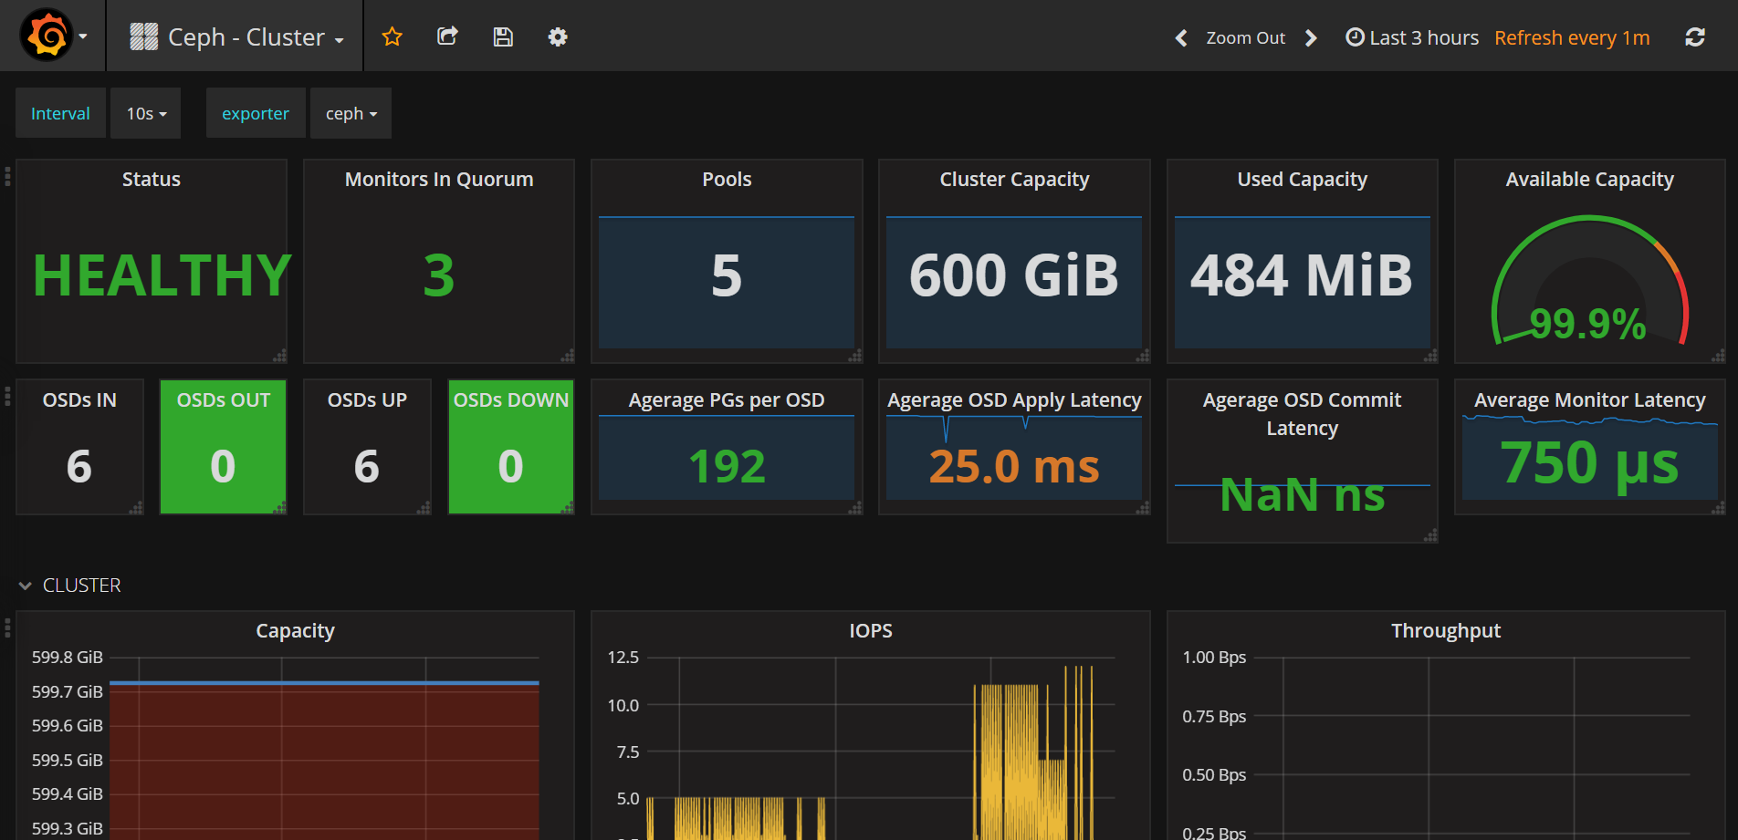Click the 192 PGs per OSD value
The width and height of the screenshot is (1738, 840).
coord(727,466)
